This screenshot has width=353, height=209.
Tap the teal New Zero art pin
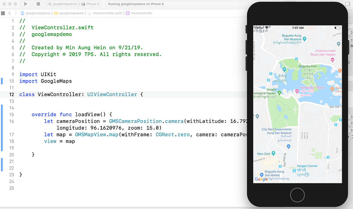(274, 153)
